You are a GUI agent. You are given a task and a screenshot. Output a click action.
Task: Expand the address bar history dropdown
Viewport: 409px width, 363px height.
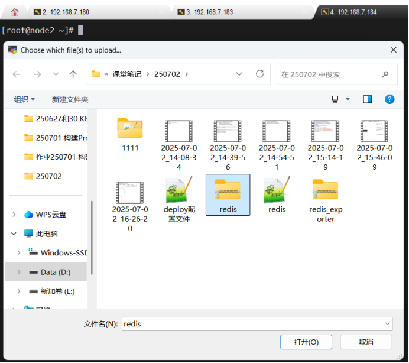(239, 74)
